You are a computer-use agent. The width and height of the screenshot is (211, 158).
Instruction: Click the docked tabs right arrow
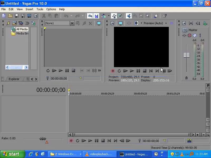coord(36,79)
